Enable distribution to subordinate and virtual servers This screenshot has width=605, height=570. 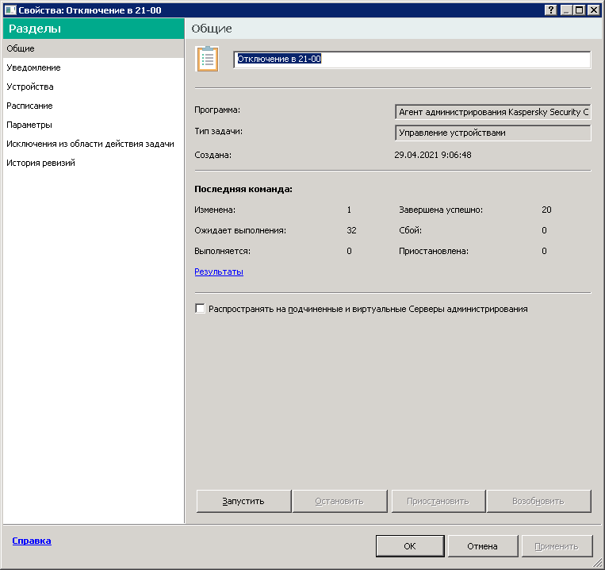(x=200, y=309)
